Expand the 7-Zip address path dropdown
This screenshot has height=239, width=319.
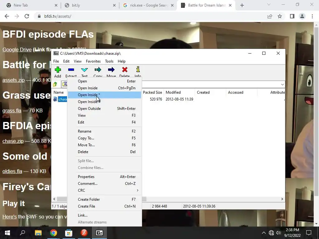pyautogui.click(x=282, y=84)
